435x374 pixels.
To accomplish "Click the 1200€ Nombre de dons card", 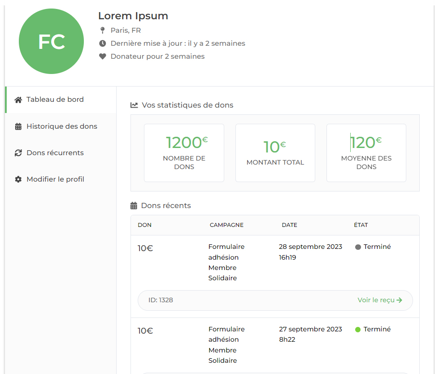I will click(184, 153).
